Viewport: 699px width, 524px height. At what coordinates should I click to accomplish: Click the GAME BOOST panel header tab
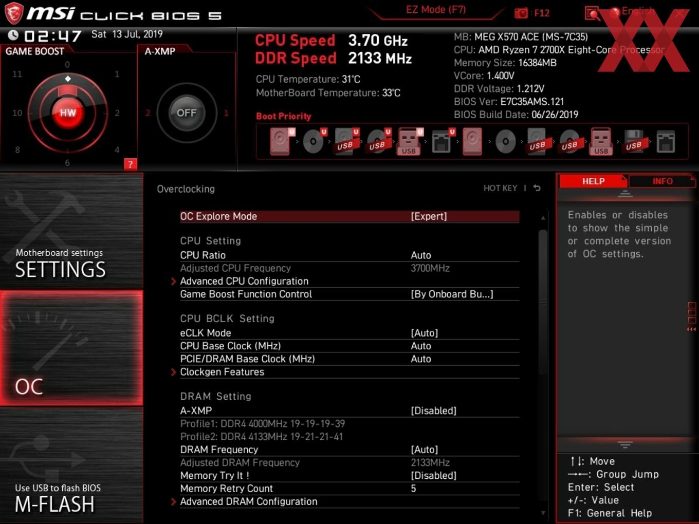point(35,51)
